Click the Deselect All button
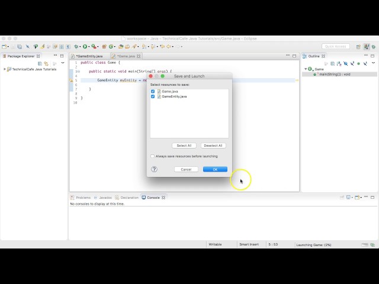This screenshot has width=379, height=284. tap(213, 146)
